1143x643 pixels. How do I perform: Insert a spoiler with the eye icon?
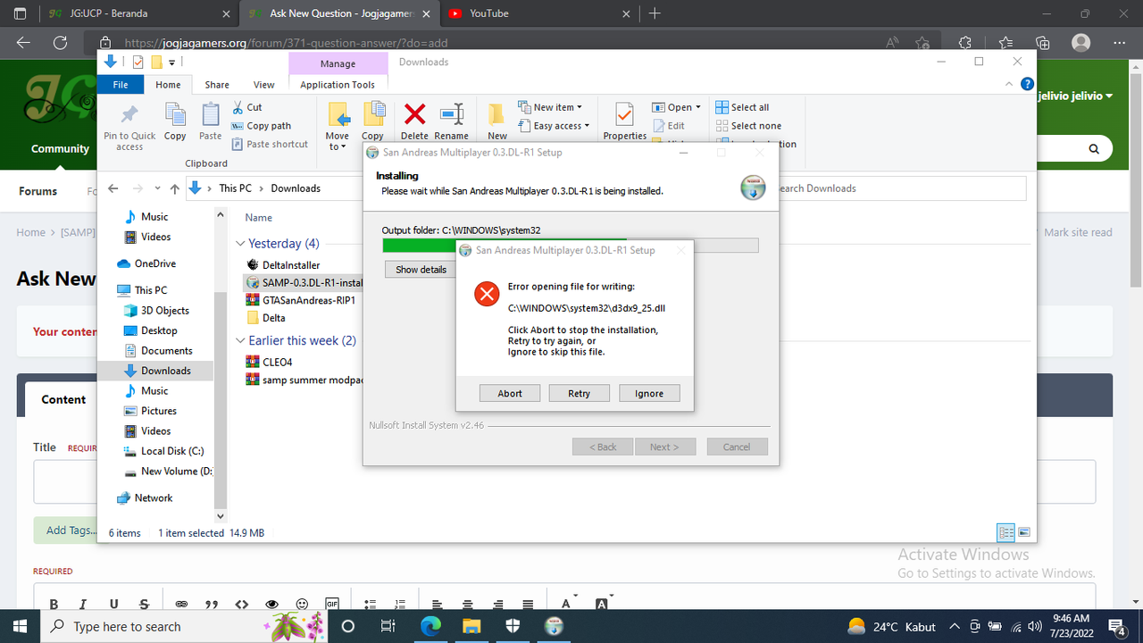click(x=272, y=605)
